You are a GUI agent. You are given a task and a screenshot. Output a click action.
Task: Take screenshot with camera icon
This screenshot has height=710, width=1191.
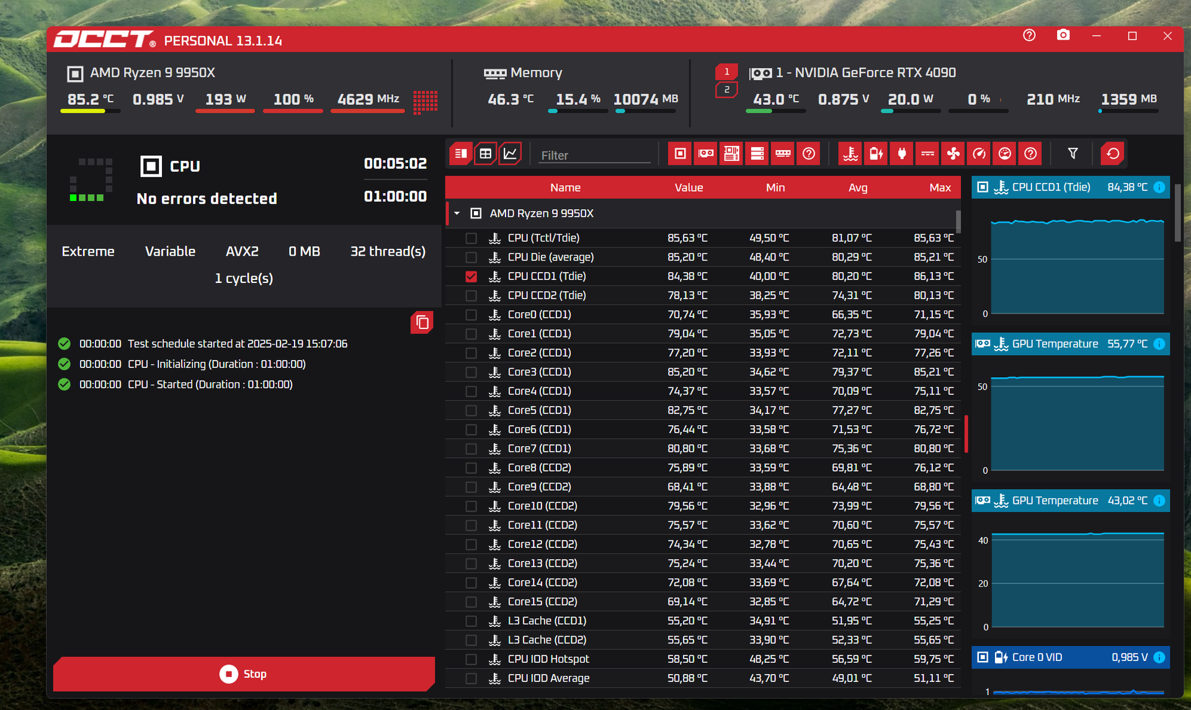pos(1063,36)
